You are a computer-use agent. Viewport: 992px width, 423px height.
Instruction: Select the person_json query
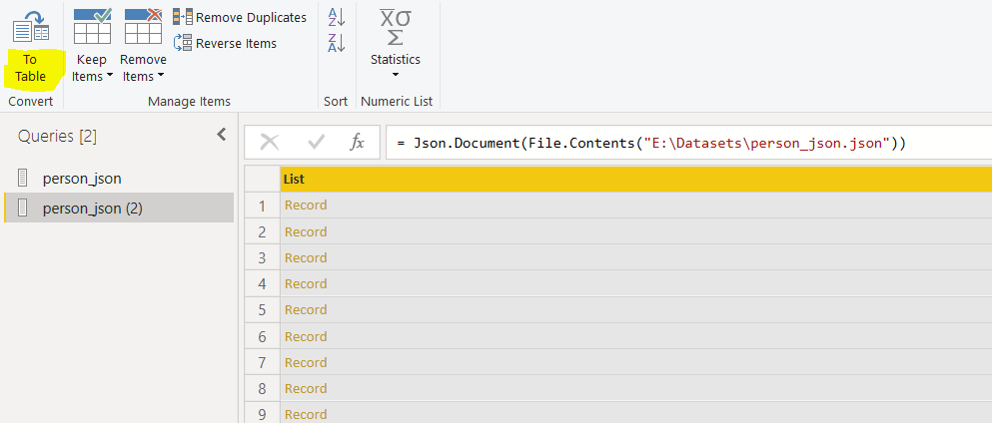82,179
